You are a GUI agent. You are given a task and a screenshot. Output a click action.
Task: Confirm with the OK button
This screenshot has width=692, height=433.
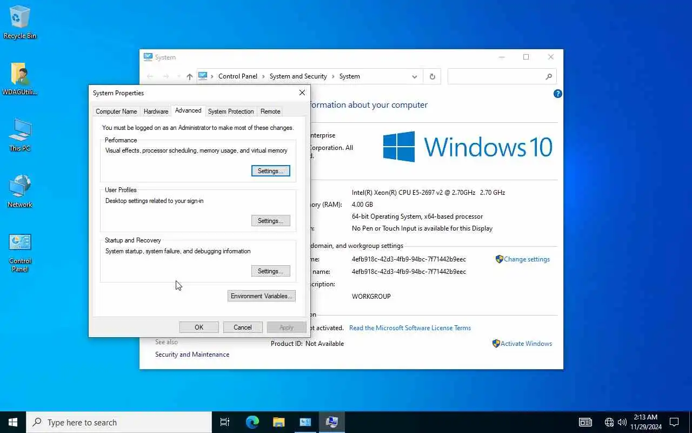point(199,327)
